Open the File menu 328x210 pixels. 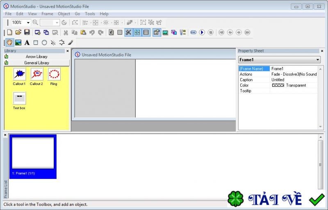point(8,14)
